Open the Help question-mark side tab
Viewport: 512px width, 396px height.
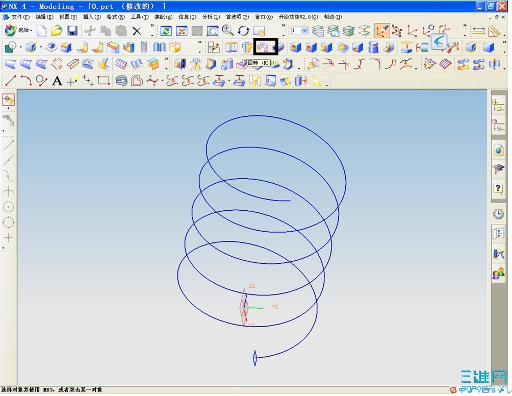click(x=498, y=189)
